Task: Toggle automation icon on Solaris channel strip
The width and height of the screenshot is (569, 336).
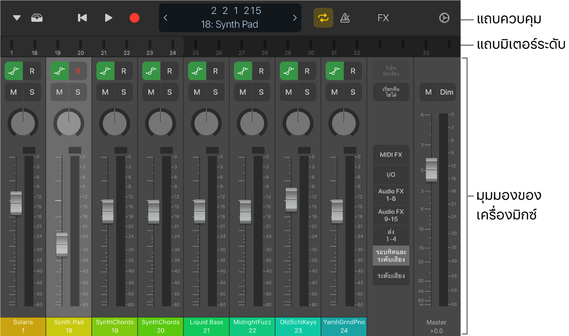Action: tap(14, 71)
